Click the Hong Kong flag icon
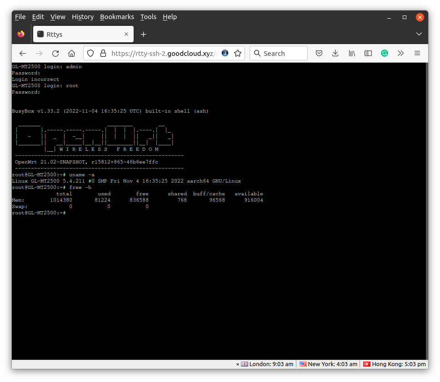 click(367, 364)
